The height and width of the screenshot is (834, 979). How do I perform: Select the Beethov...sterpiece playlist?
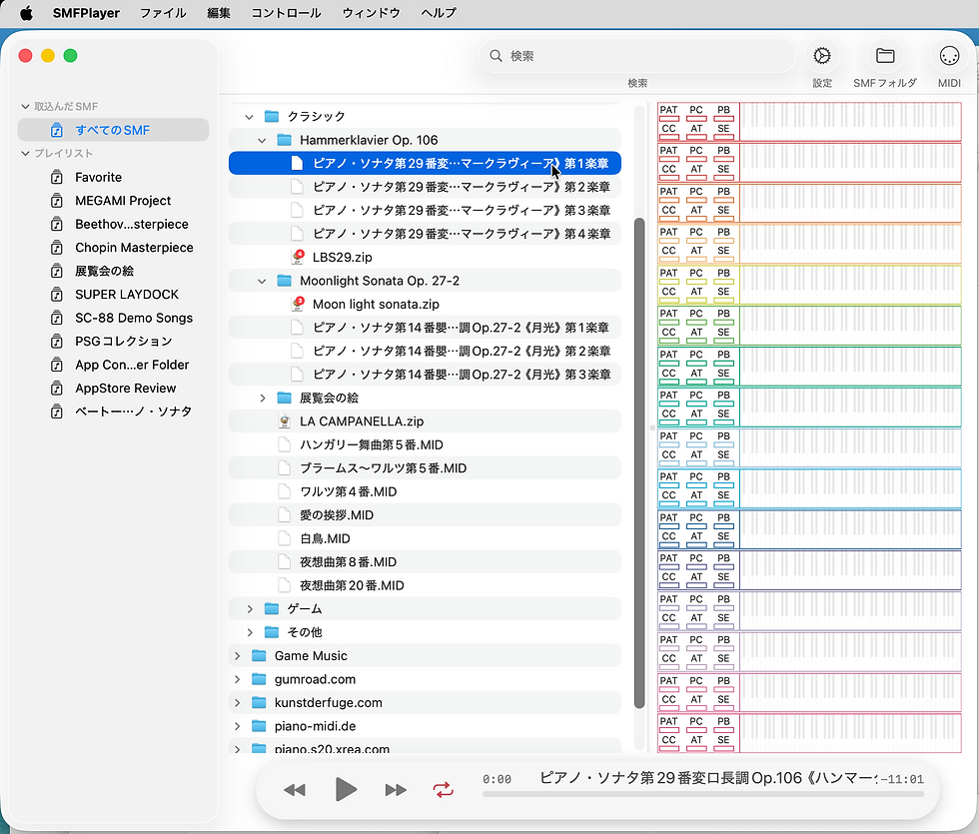coord(113,224)
